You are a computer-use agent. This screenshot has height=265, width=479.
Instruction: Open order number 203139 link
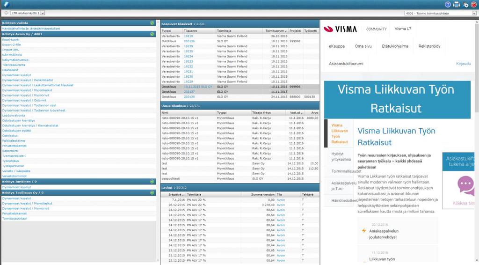pos(189,96)
